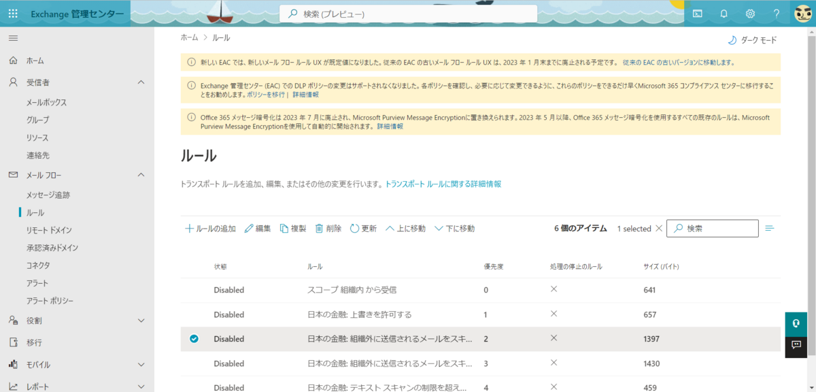Screen dimensions: 816x392
Task: Click the Reports chart icon
Action: pyautogui.click(x=13, y=387)
